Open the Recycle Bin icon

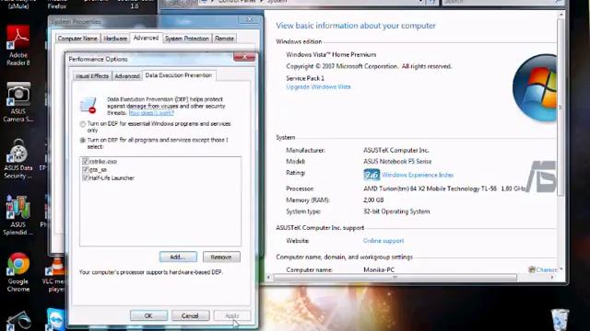coord(560,320)
